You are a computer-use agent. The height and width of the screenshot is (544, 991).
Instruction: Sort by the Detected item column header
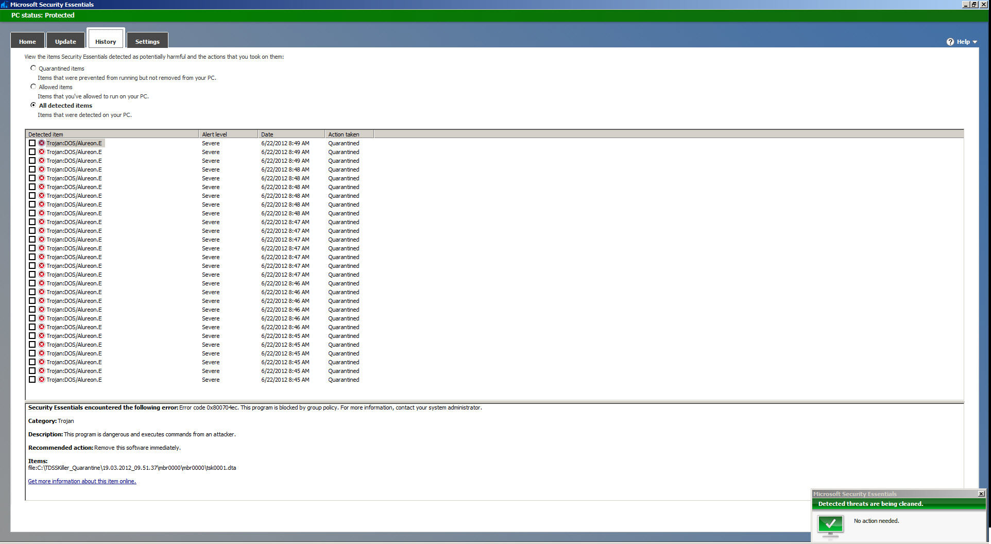coord(112,134)
